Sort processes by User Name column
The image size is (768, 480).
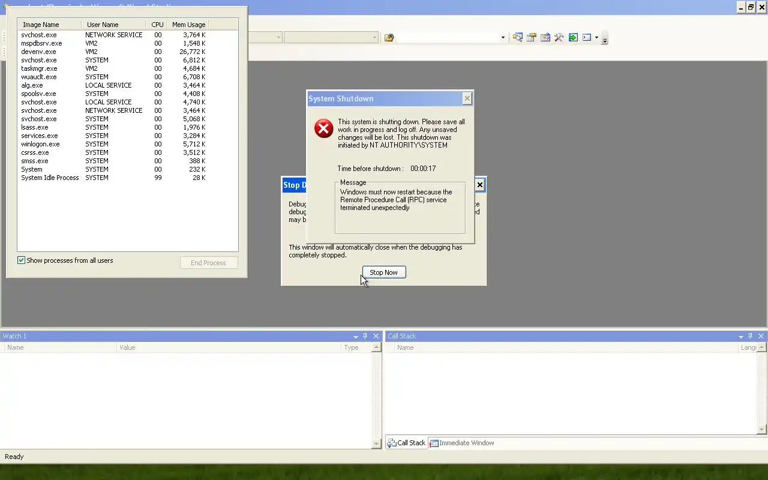point(113,25)
